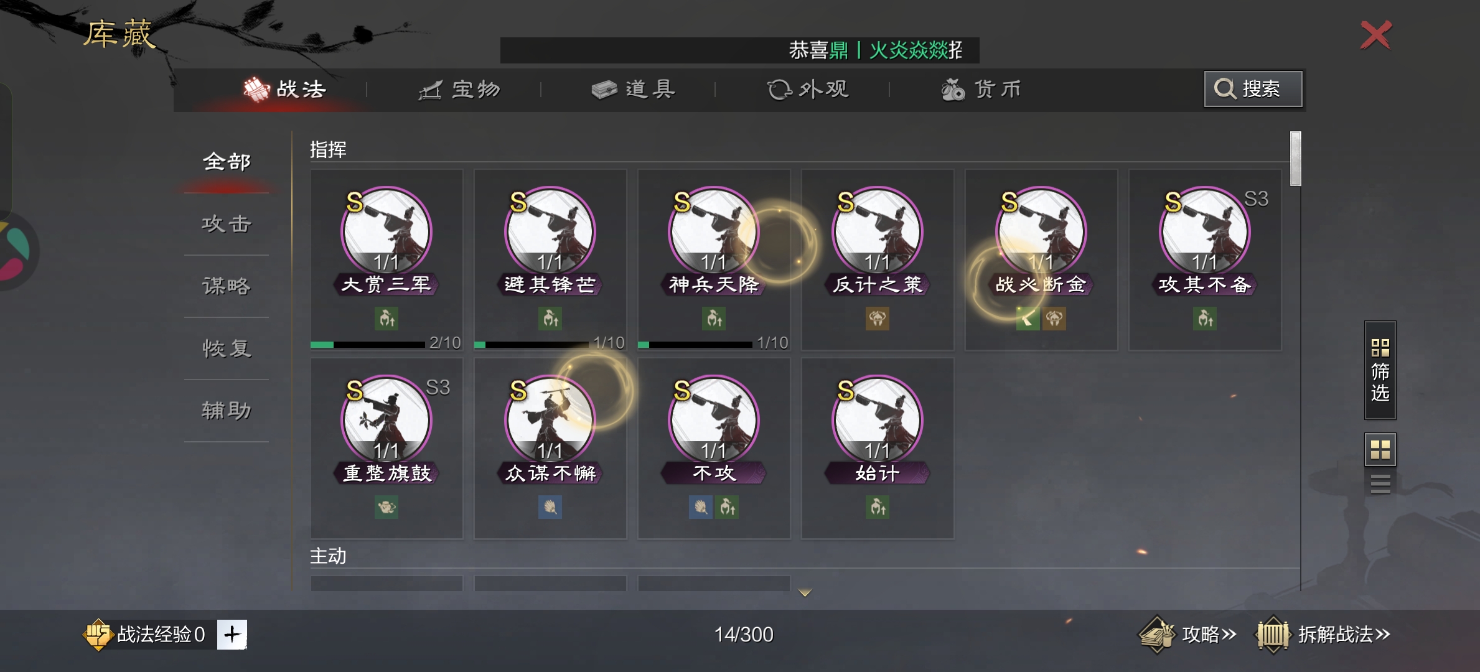Image resolution: width=1480 pixels, height=672 pixels.
Task: Switch to the 宝物 tab
Action: [460, 90]
